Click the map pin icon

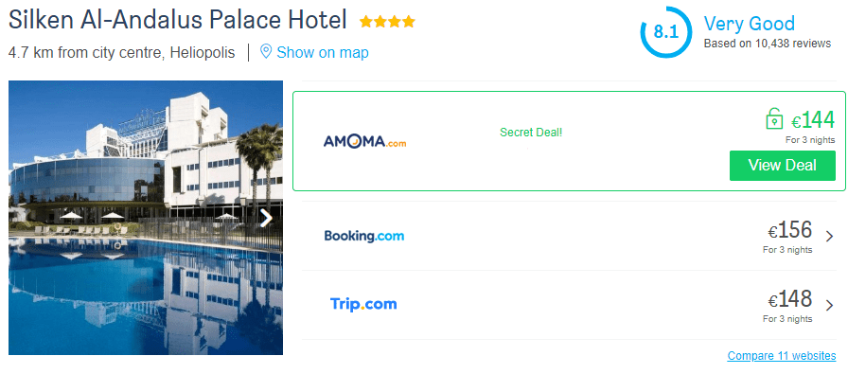tap(266, 52)
